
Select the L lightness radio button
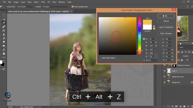click(x=161, y=39)
